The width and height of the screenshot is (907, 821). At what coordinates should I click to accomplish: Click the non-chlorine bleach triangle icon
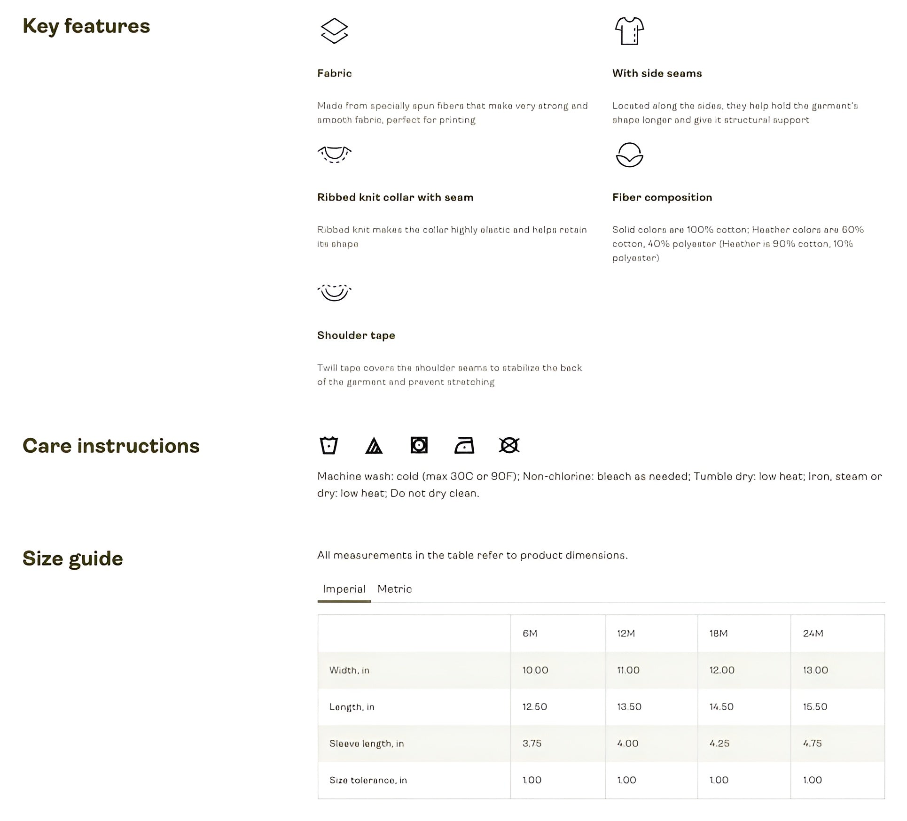374,445
